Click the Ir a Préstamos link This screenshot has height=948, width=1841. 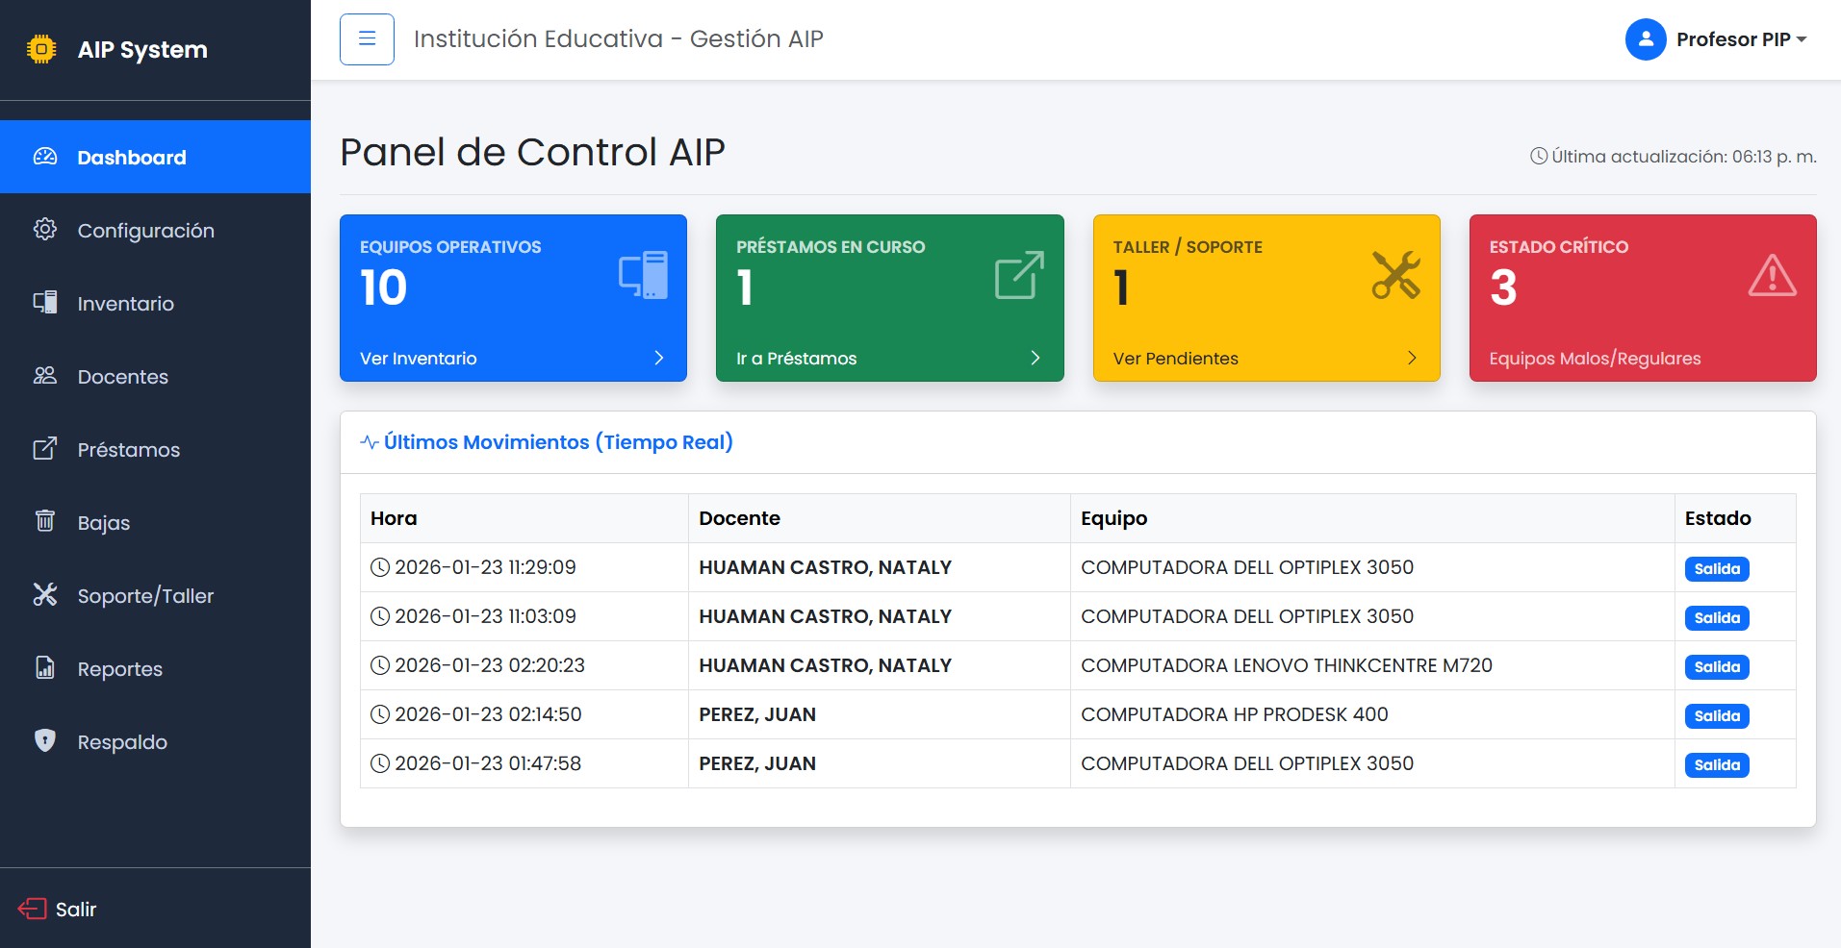point(796,358)
